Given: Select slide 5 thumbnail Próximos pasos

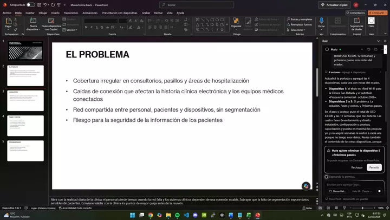Looking at the screenshot, I should (25, 151).
